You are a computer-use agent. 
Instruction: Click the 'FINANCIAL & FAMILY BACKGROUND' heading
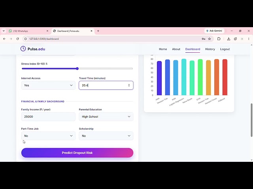(43, 102)
